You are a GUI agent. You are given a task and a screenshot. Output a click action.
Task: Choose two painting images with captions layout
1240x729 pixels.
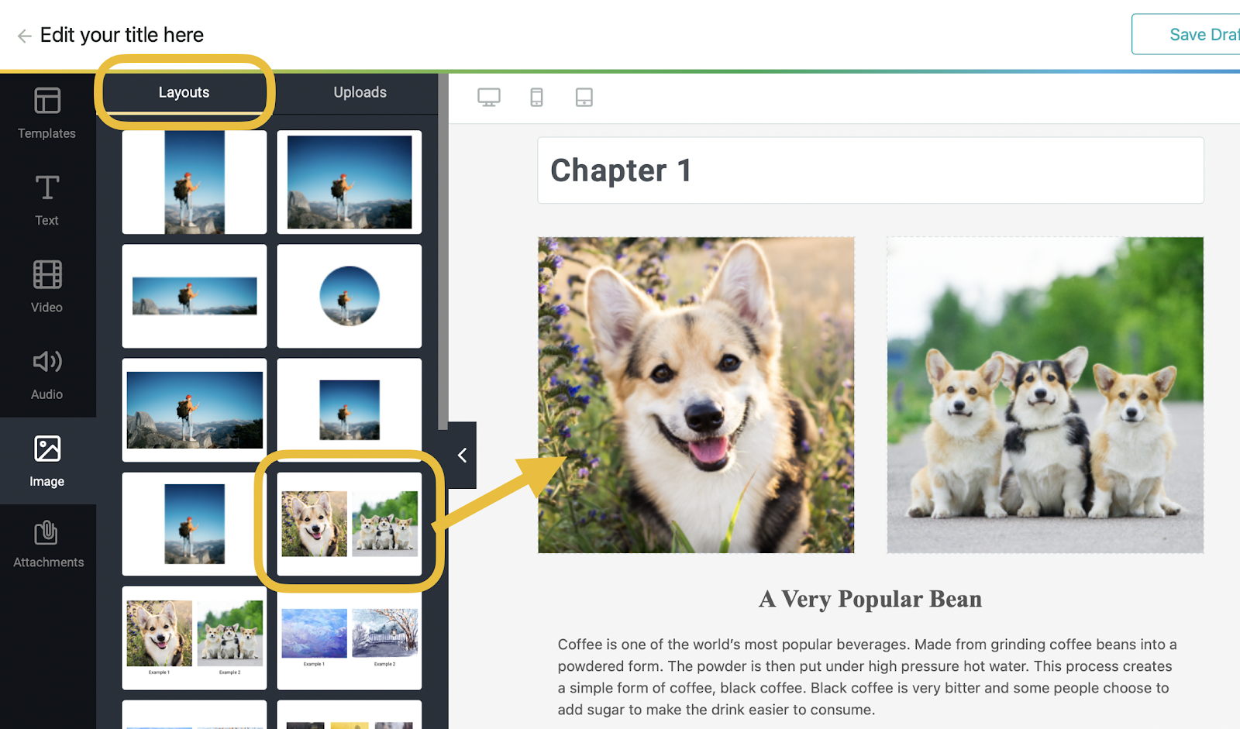(x=350, y=638)
